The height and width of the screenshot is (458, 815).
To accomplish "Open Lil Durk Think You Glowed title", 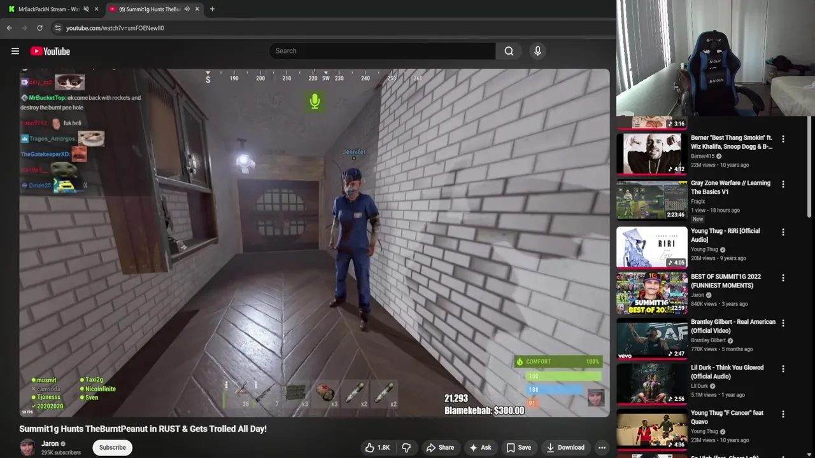I will [x=727, y=371].
